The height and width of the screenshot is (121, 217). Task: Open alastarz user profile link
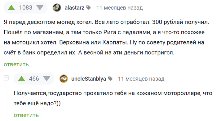click(x=74, y=8)
